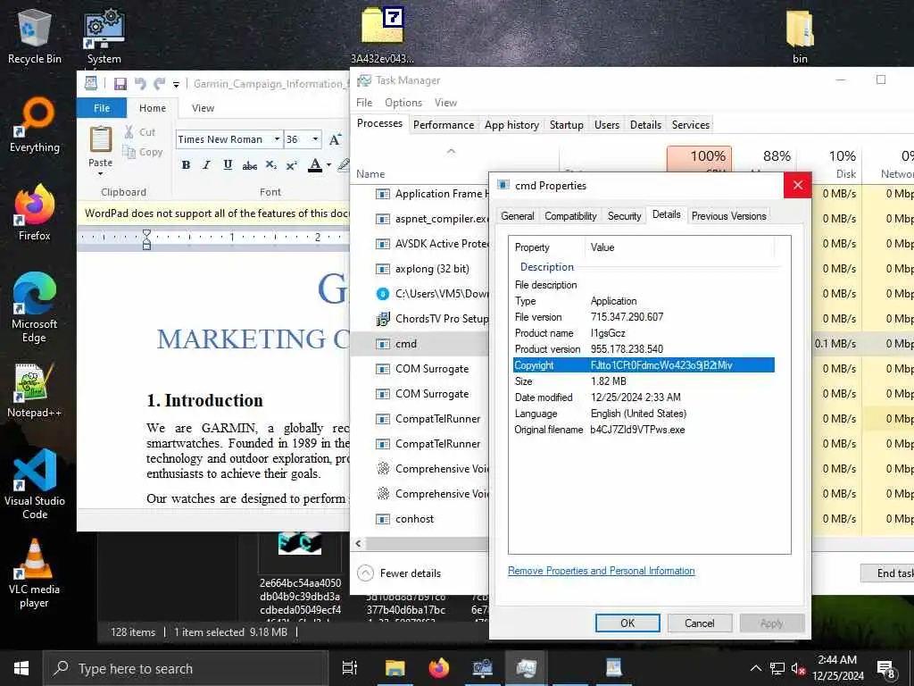Click the font color A swatch
Screen dimensions: 914x686
[315, 165]
